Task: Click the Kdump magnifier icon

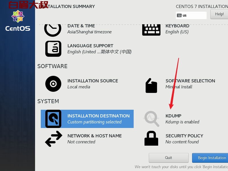Action: coord(152,119)
